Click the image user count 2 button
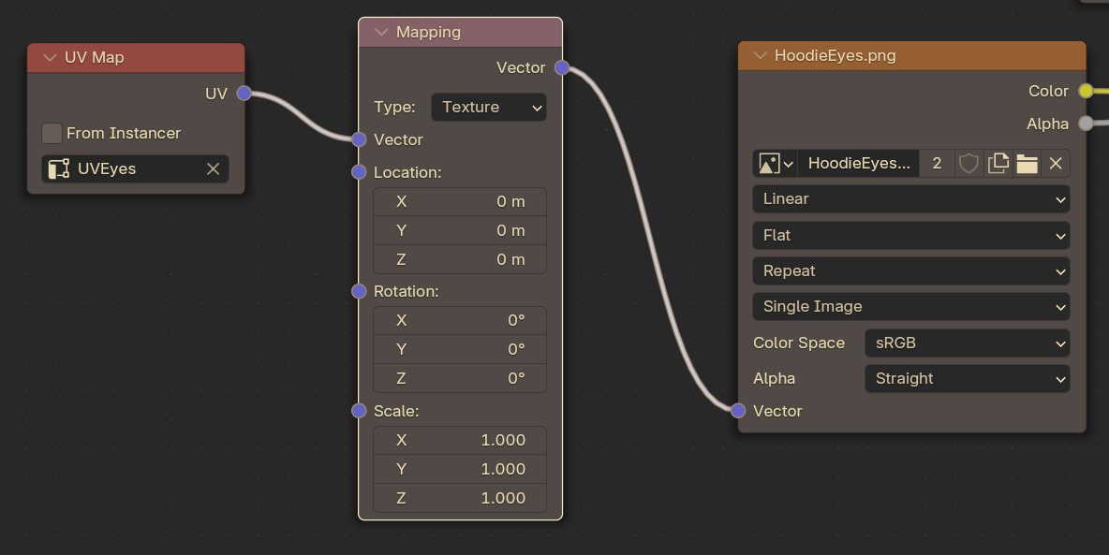This screenshot has height=555, width=1109. coord(937,164)
